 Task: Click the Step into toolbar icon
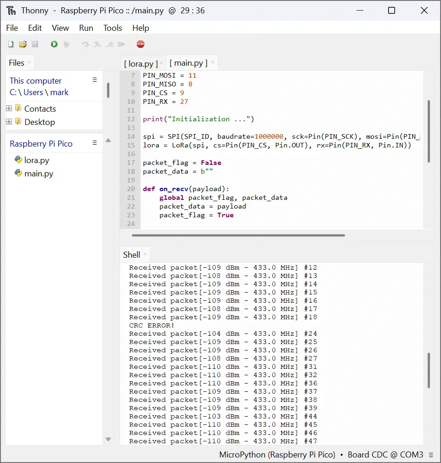click(x=97, y=44)
